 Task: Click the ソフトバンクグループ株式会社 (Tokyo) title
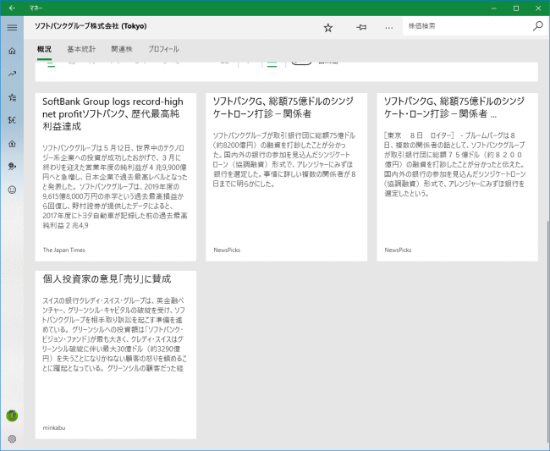tap(91, 26)
